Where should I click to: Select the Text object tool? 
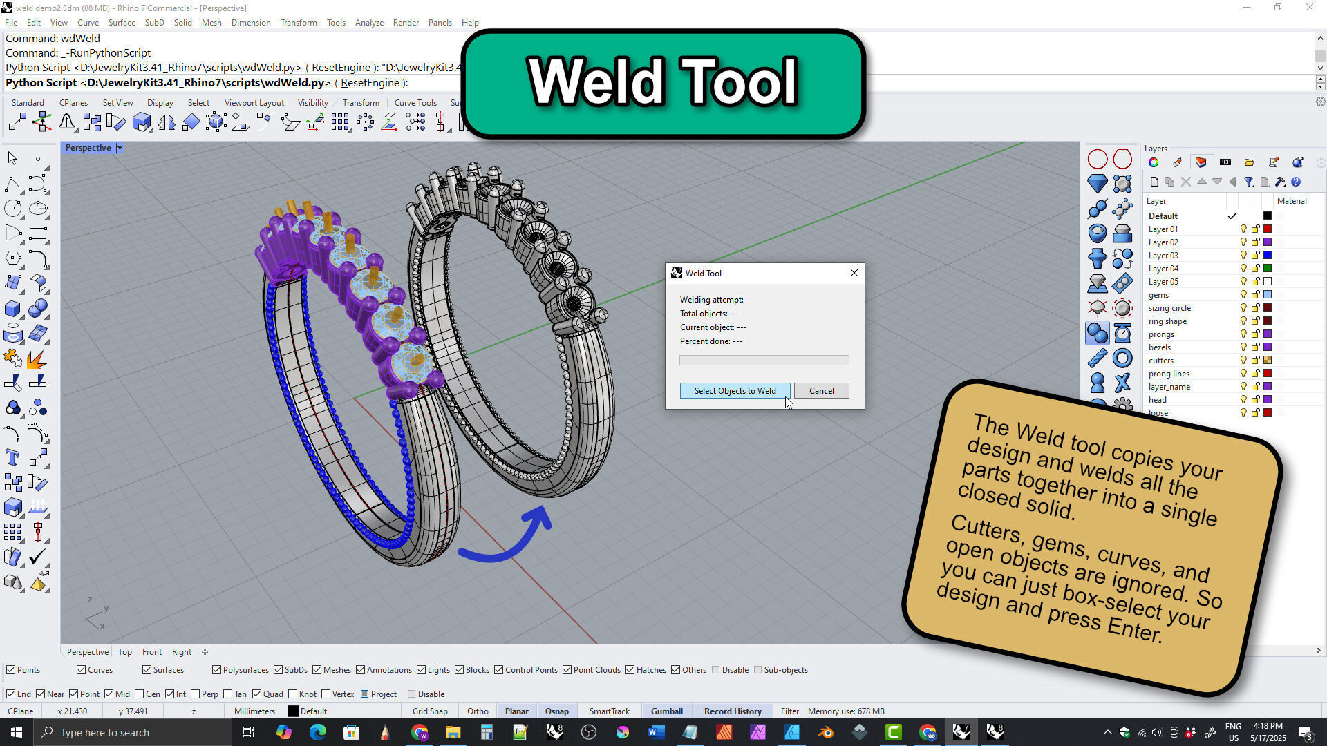(x=12, y=457)
